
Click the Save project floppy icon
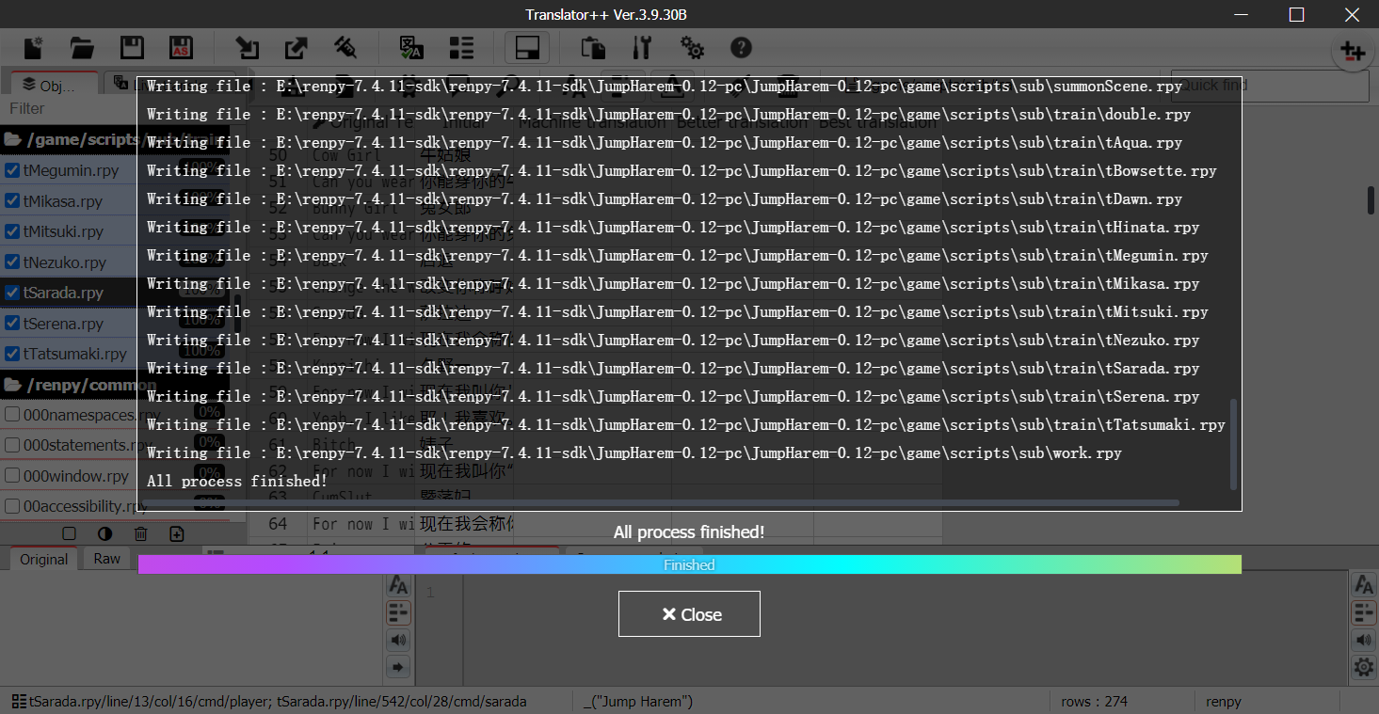tap(132, 48)
